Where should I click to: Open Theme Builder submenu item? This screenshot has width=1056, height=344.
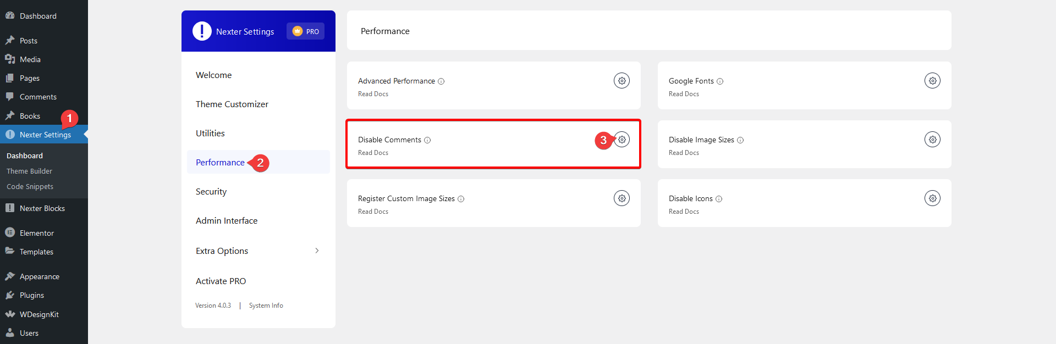pos(29,171)
